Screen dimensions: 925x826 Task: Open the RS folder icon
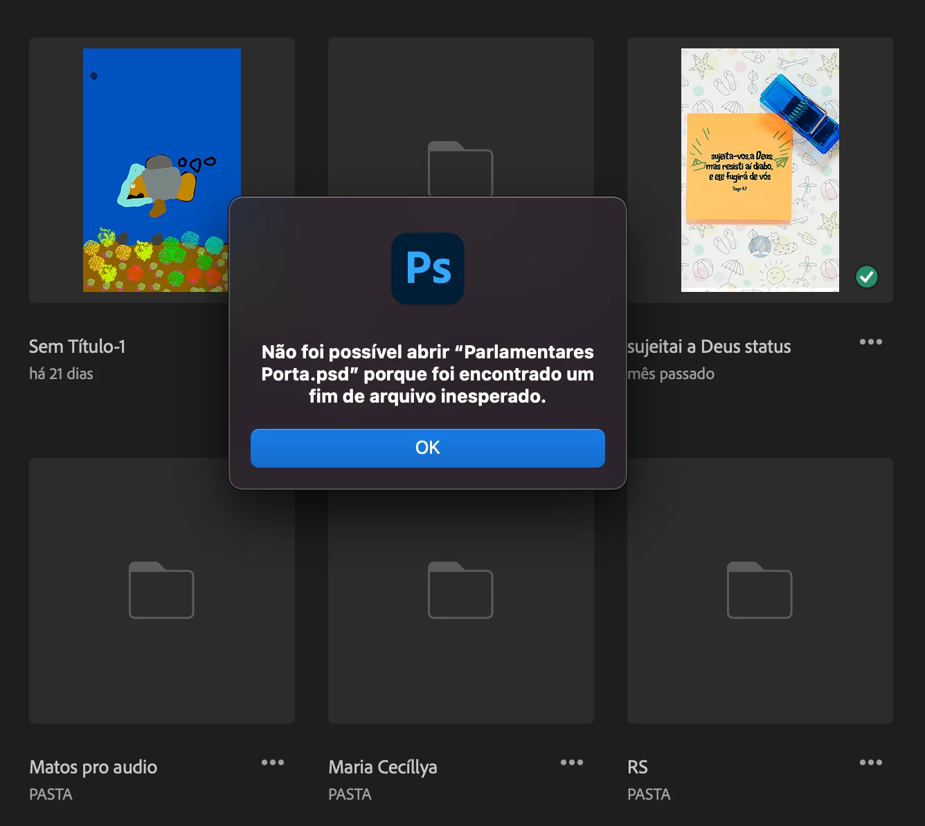[760, 590]
